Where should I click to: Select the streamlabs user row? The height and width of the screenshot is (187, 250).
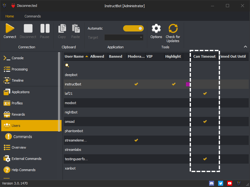coord(156,150)
